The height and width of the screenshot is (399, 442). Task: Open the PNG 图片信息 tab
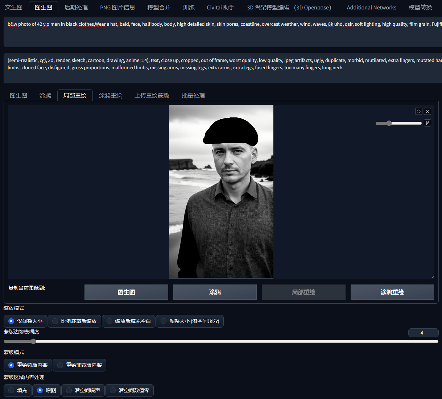[117, 7]
